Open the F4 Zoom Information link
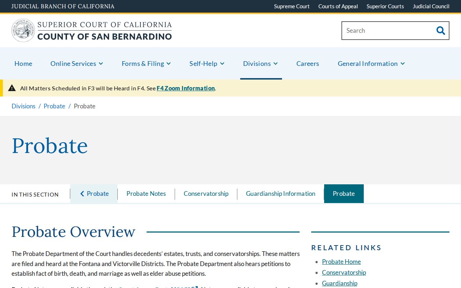The image size is (461, 288). click(x=186, y=88)
